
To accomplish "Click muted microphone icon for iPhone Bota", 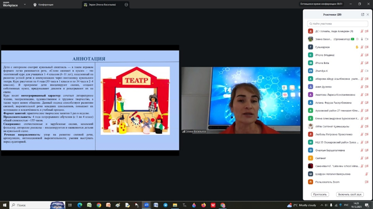I will (362, 63).
